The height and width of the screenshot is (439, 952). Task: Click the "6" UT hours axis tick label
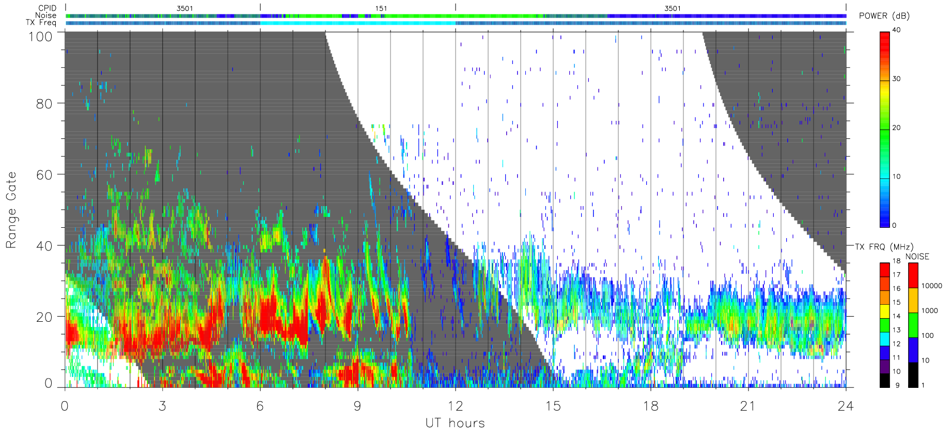point(260,406)
